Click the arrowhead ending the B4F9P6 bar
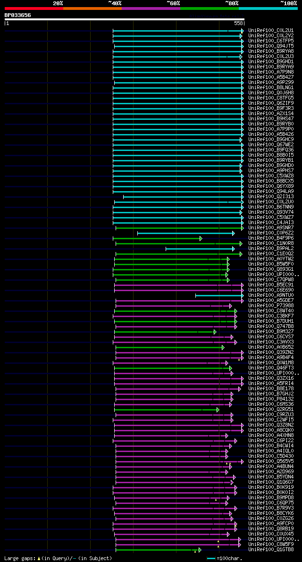The width and height of the screenshot is (302, 562). 201,238
